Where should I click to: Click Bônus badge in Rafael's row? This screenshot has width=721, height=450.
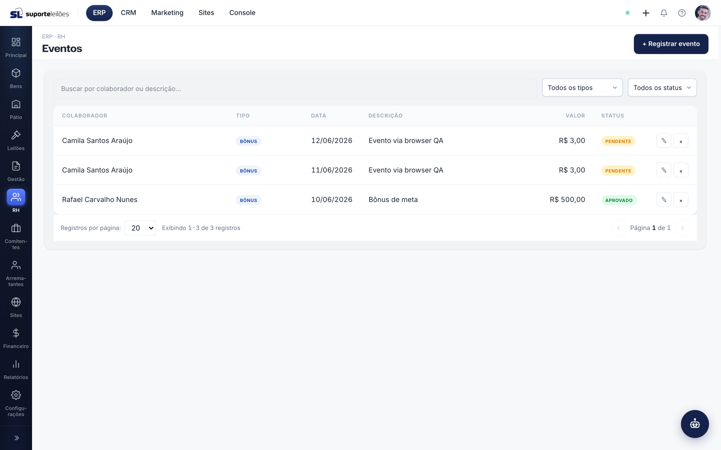click(x=249, y=200)
